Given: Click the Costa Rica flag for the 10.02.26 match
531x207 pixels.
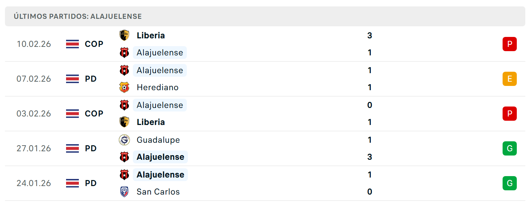Looking at the screenshot, I should pyautogui.click(x=72, y=44).
